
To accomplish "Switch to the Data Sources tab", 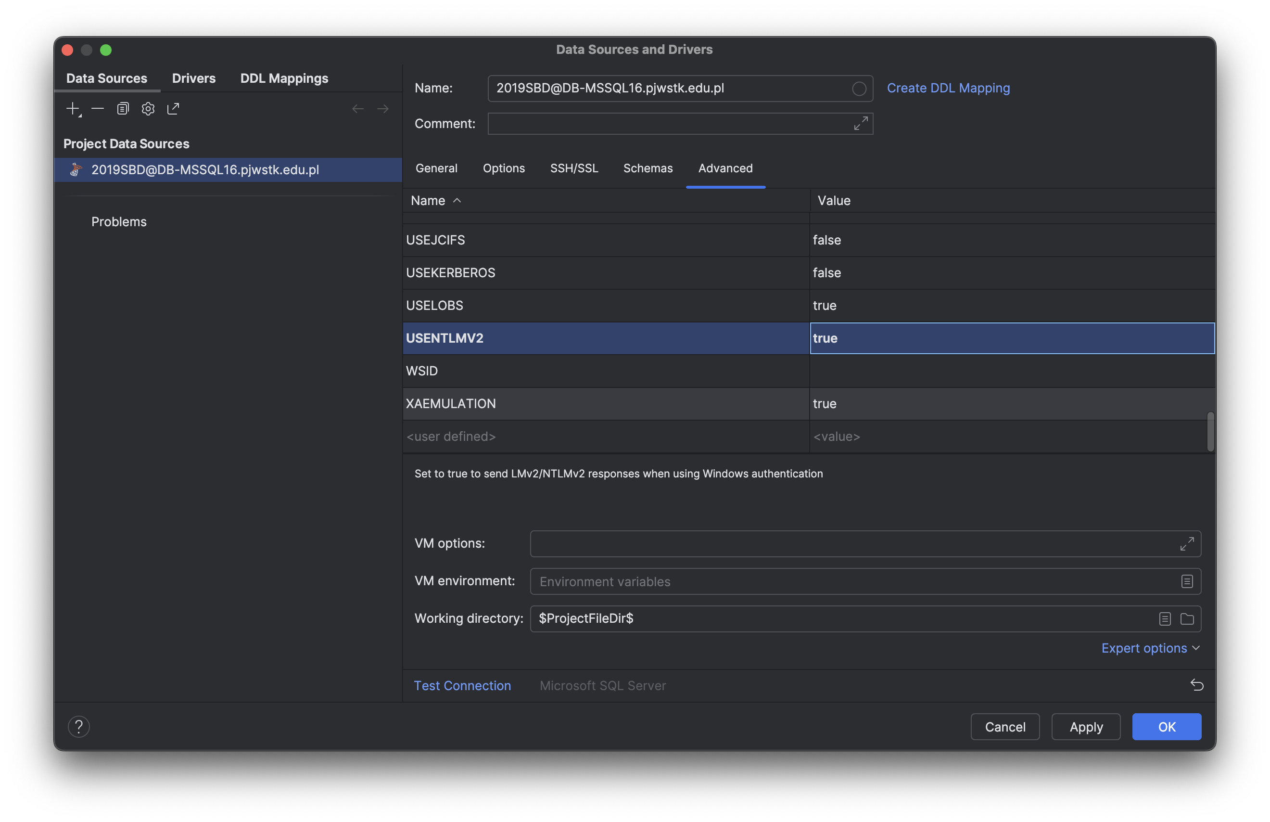I will (x=107, y=78).
